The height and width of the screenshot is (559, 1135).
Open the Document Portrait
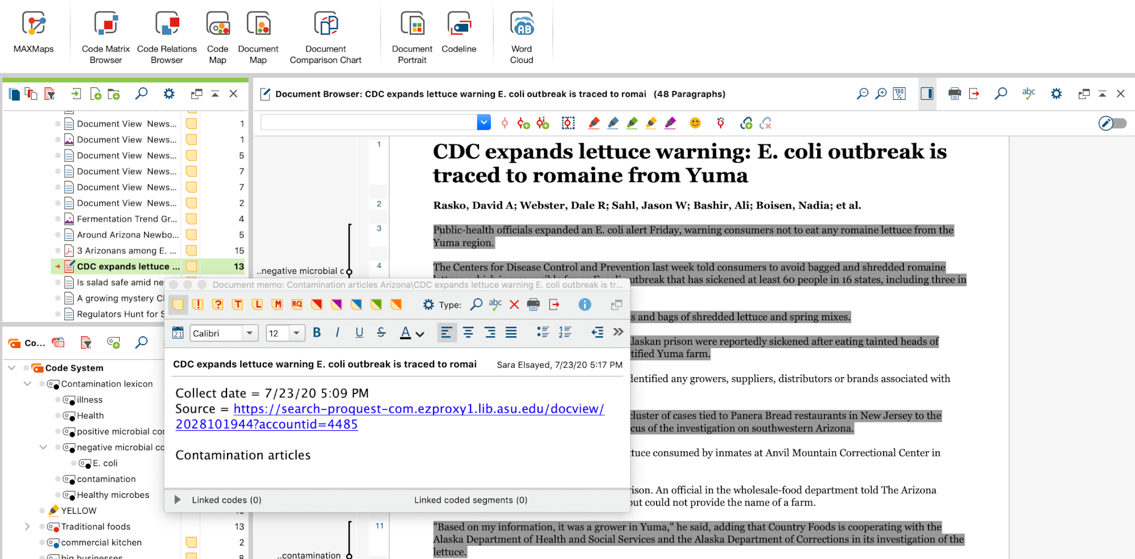(x=412, y=37)
